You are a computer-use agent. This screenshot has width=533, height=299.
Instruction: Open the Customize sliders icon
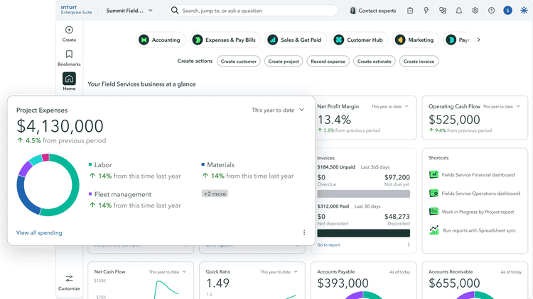[x=69, y=278]
